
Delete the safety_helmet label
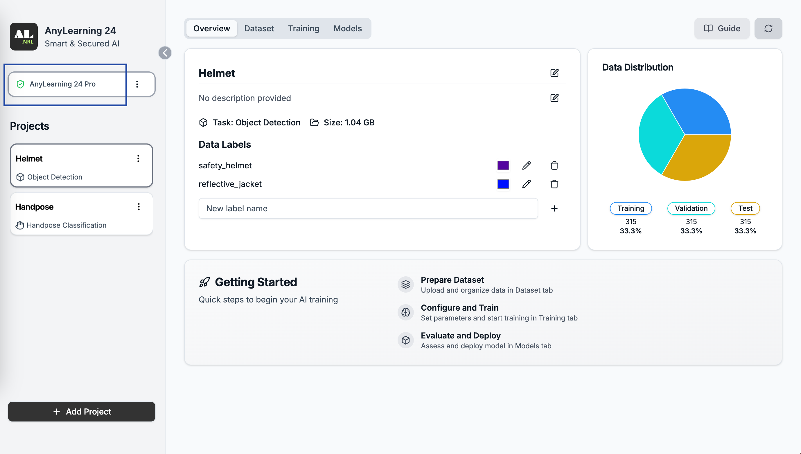[554, 165]
